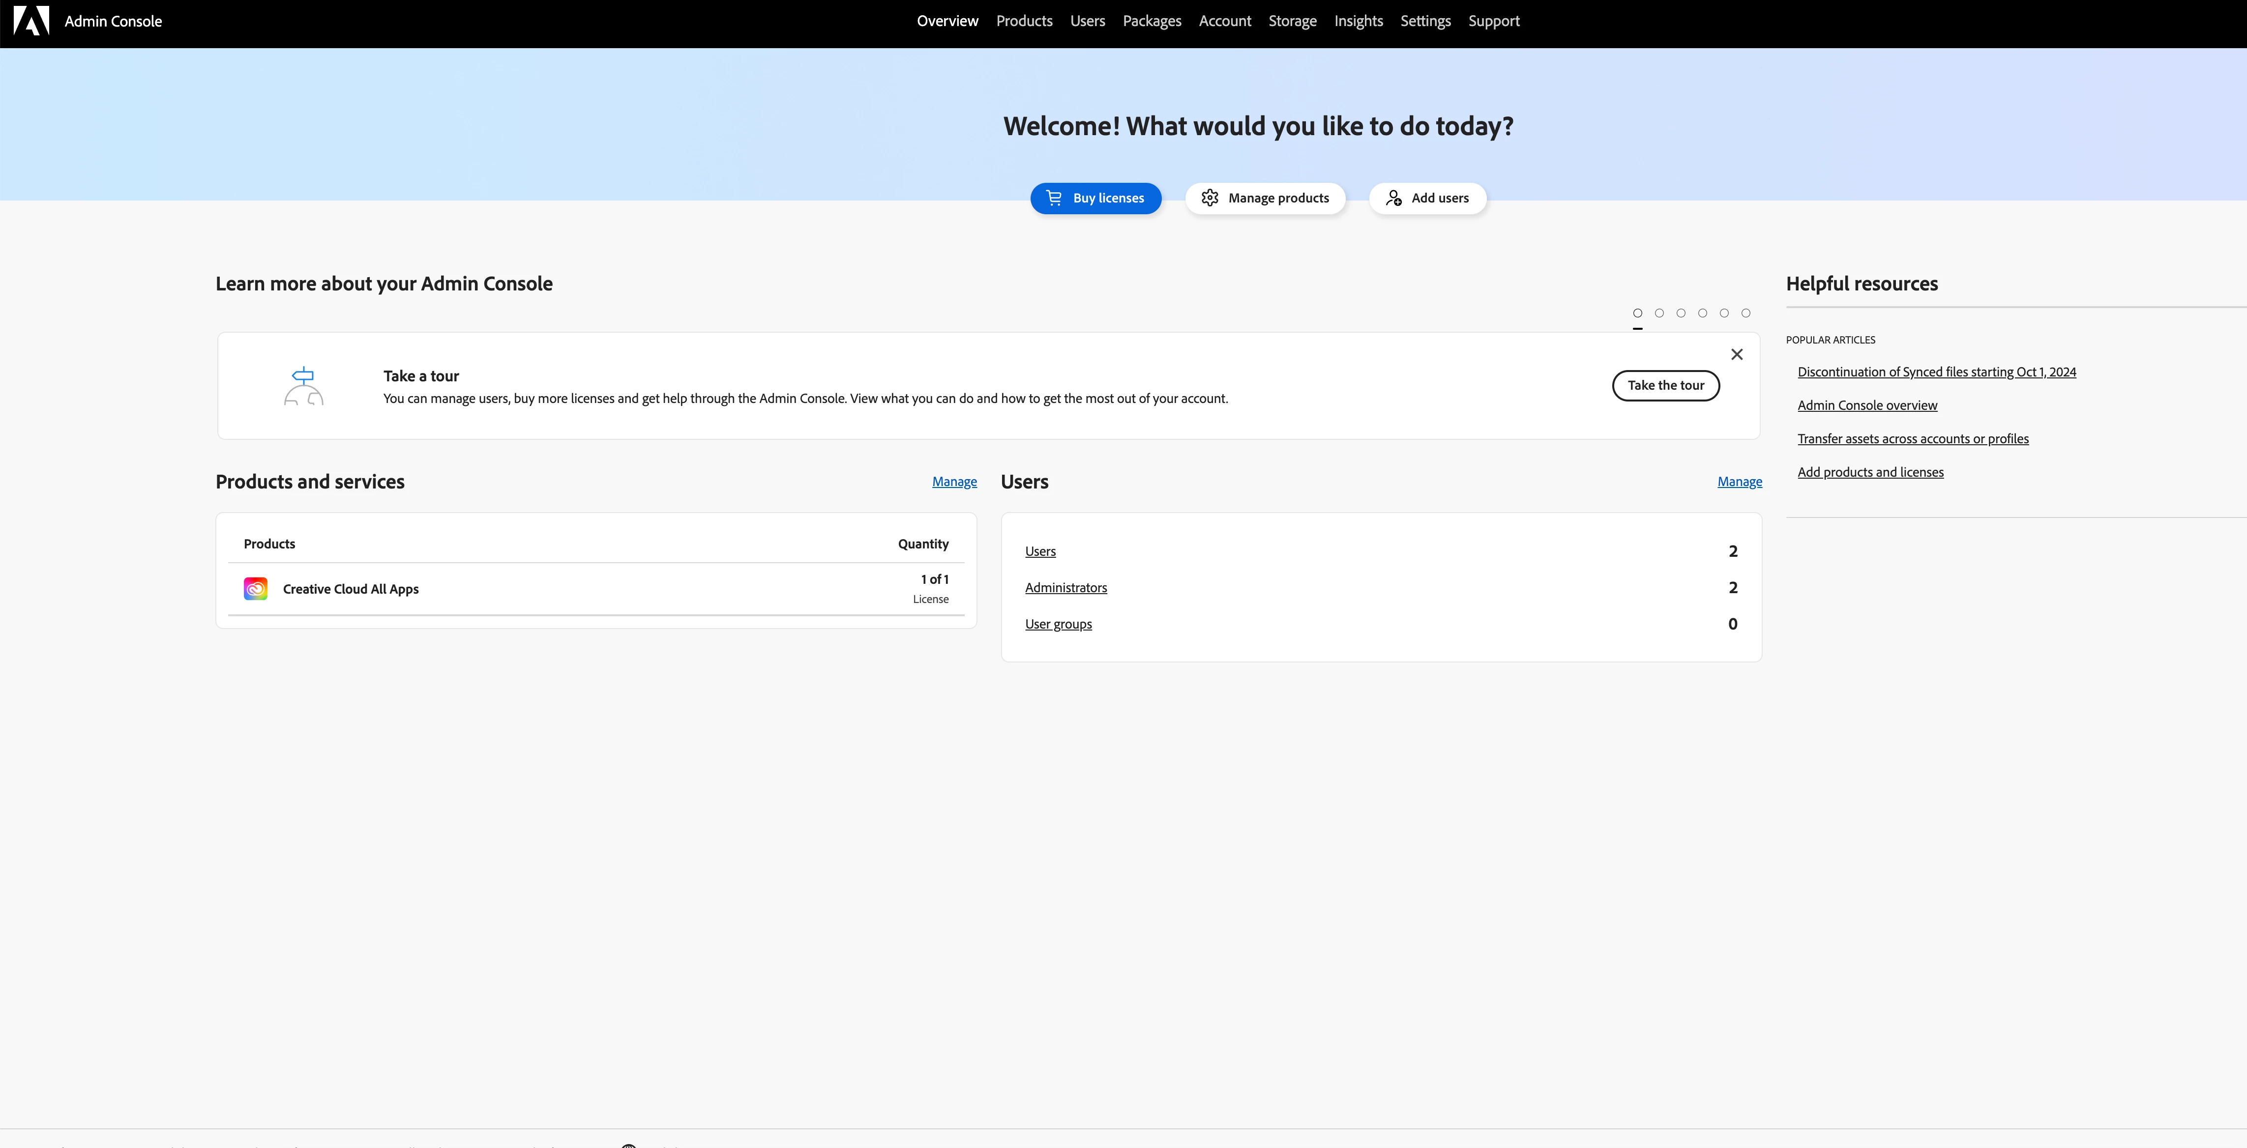Screen dimensions: 2247x1148
Task: Open the Admin Console overview article
Action: [1867, 405]
